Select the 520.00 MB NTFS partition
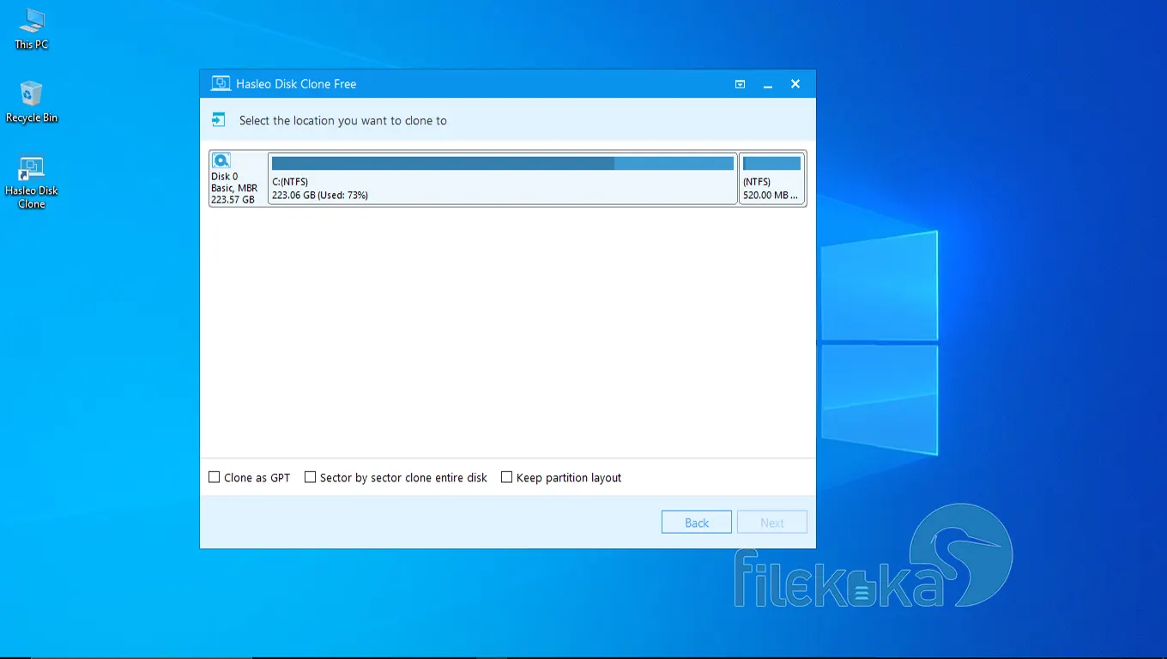This screenshot has height=659, width=1167. coord(772,178)
